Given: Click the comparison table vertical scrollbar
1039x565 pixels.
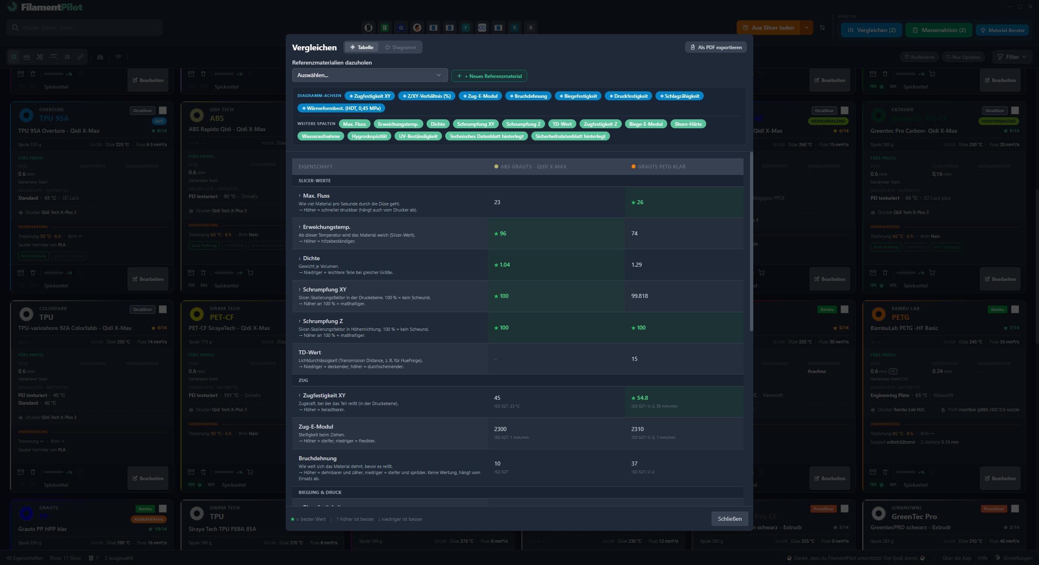Looking at the screenshot, I should click(751, 242).
